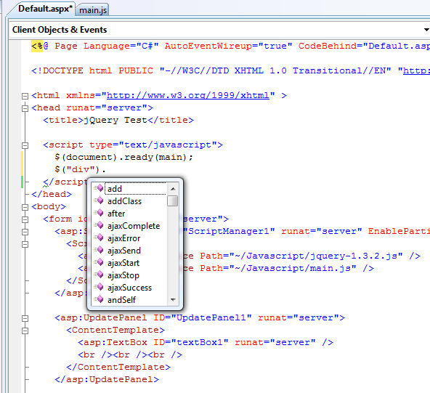The width and height of the screenshot is (430, 393).
Task: Choose 'ajaxSuccess' from the method list
Action: tap(130, 288)
